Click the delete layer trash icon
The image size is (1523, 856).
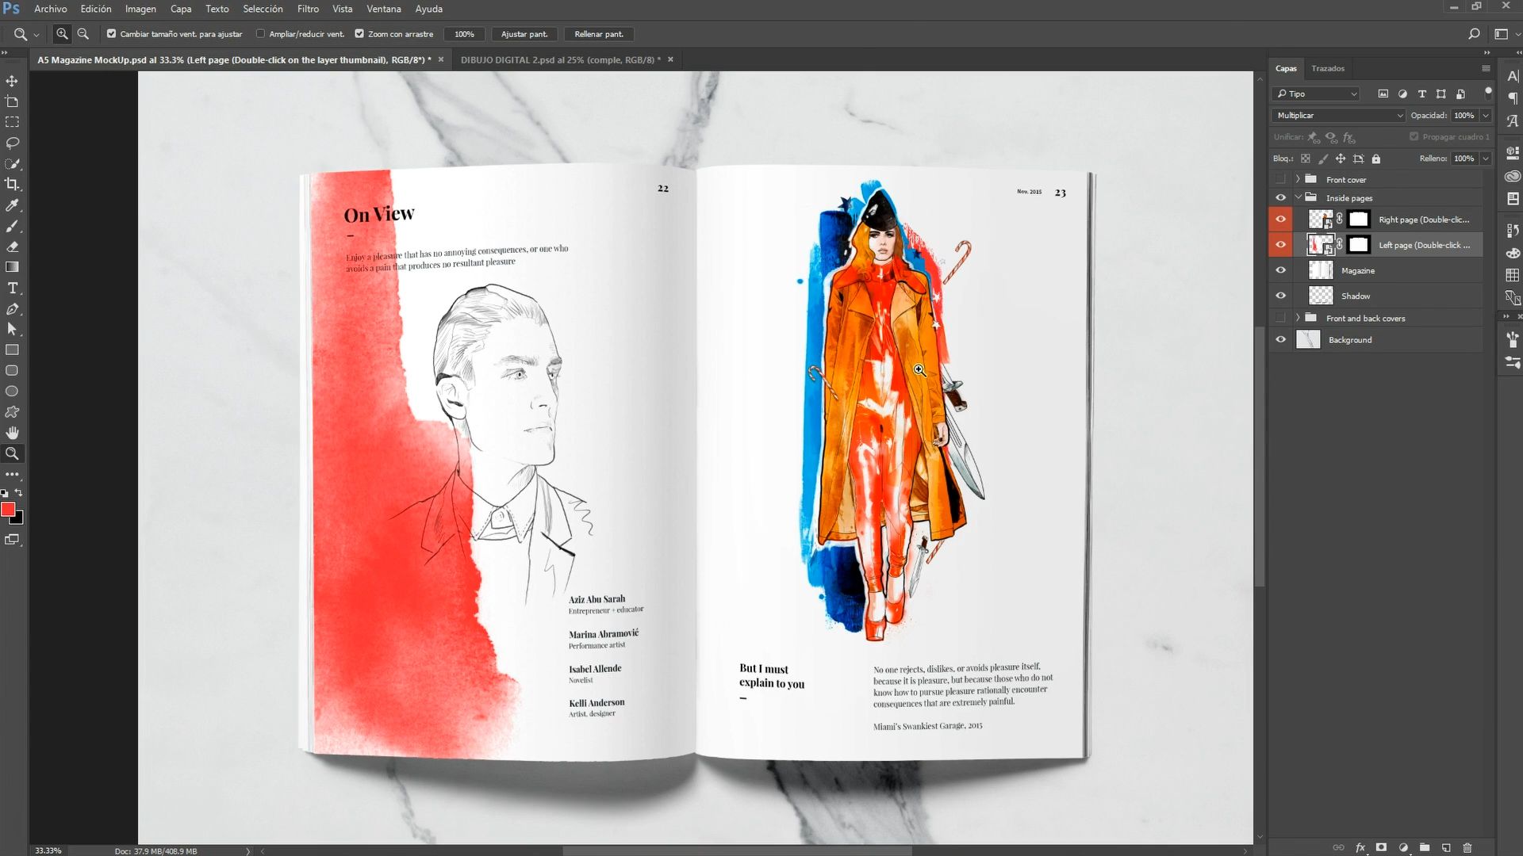1467,847
